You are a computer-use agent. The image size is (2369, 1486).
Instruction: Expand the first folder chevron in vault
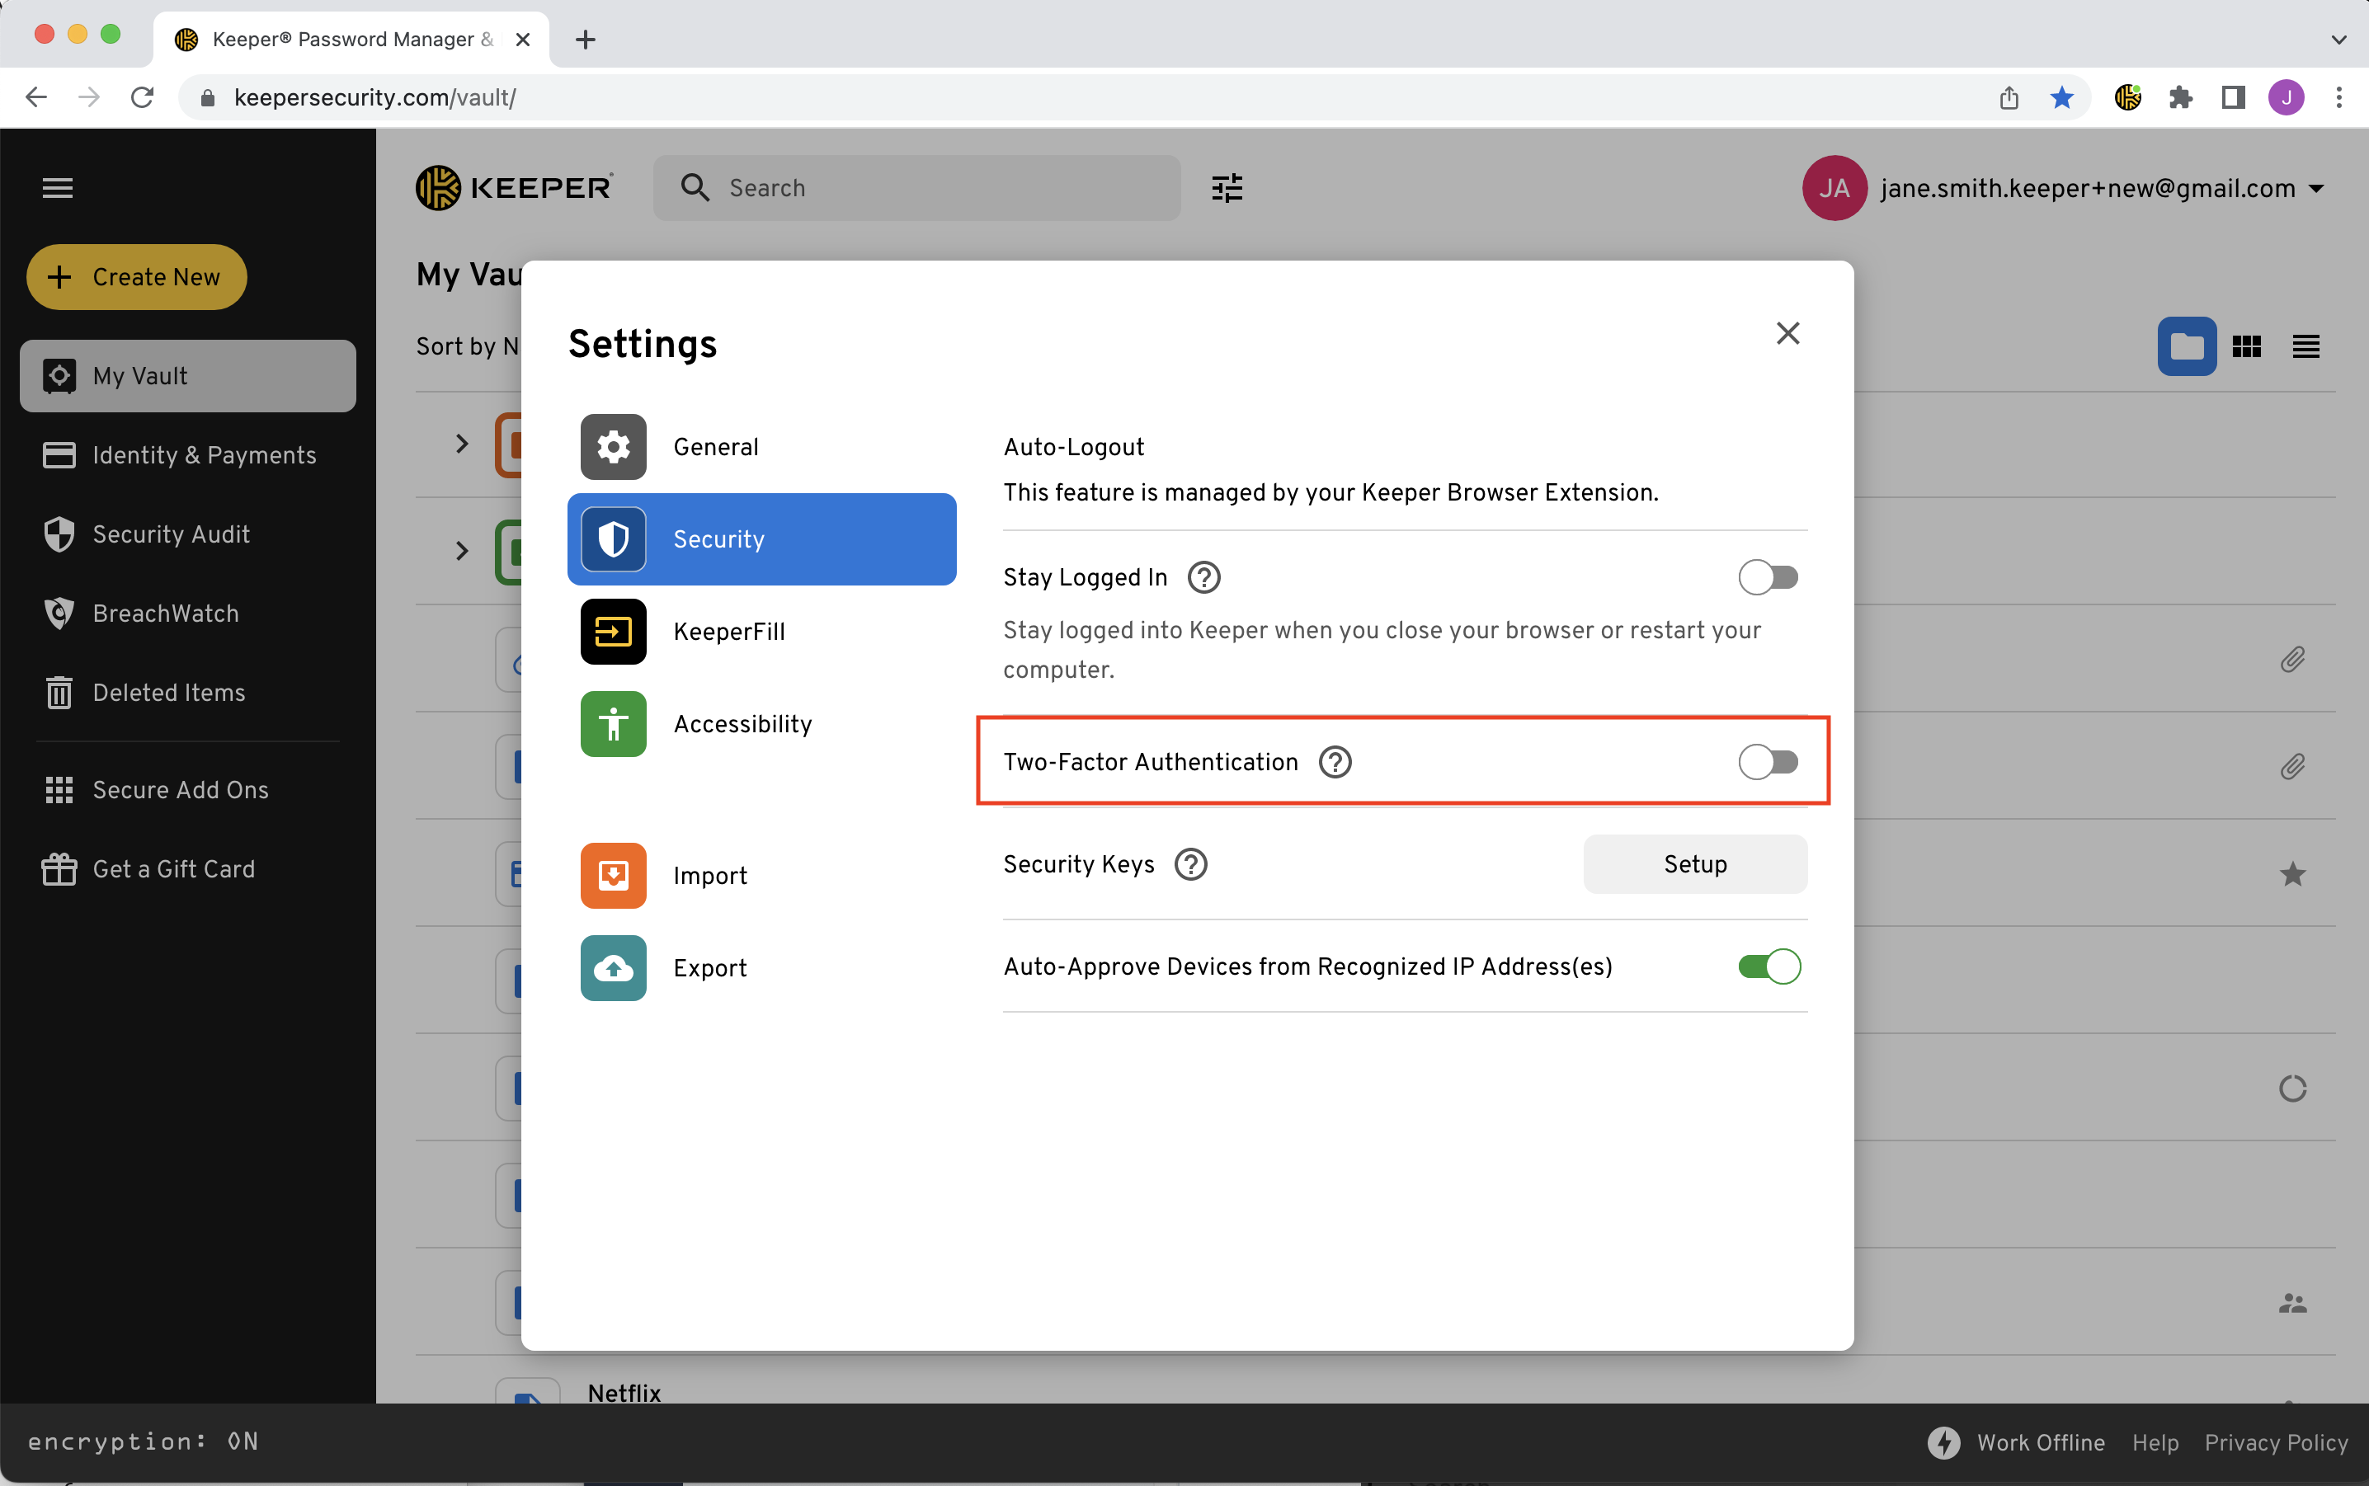click(x=461, y=444)
